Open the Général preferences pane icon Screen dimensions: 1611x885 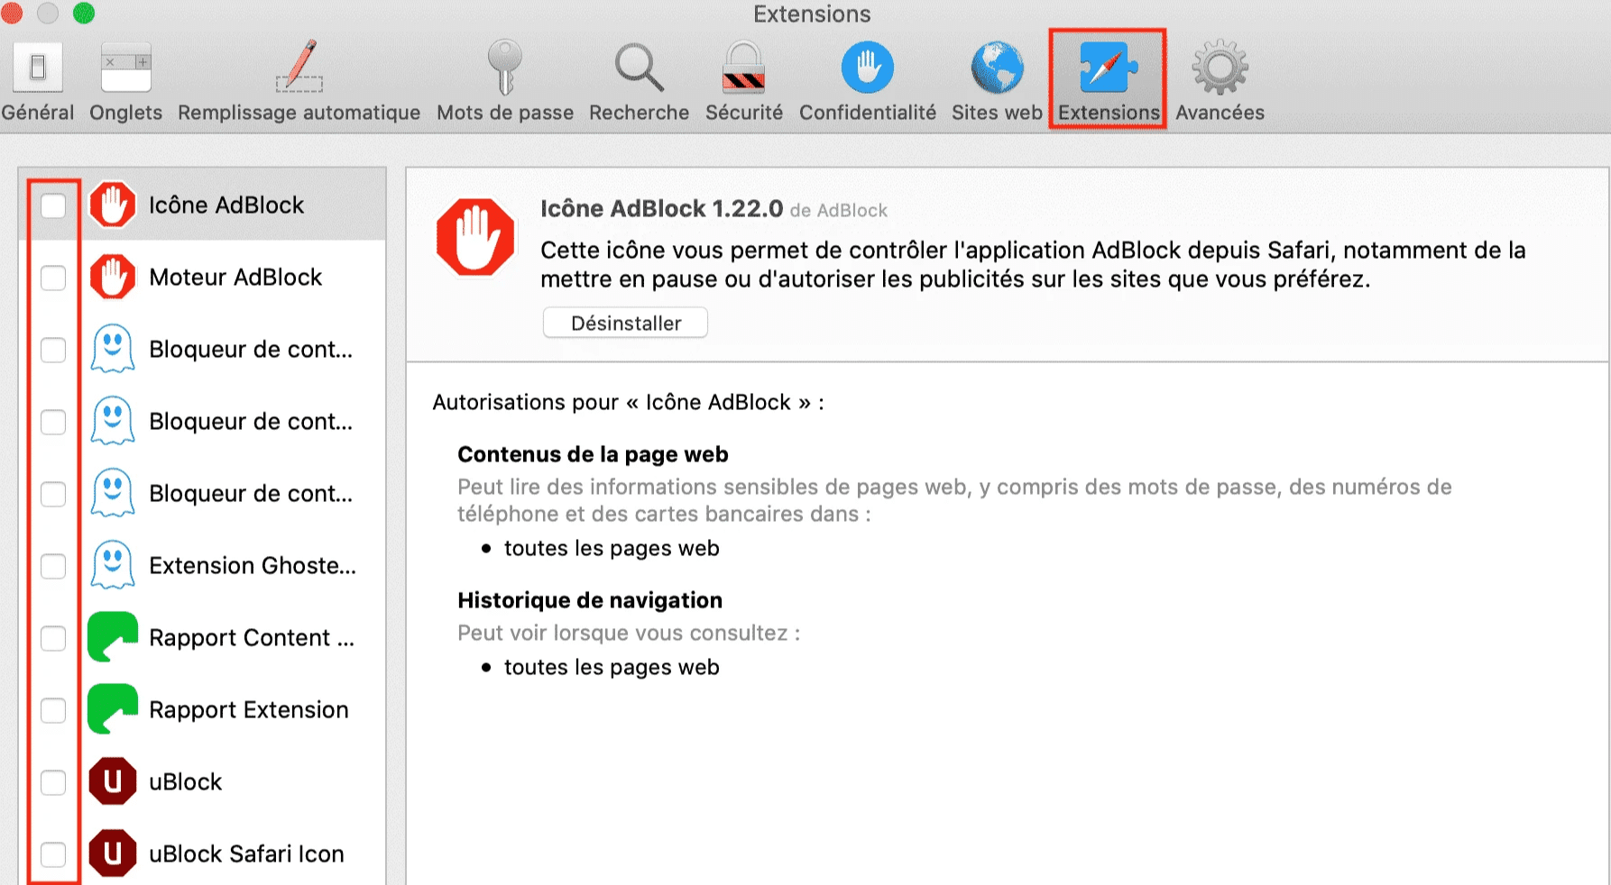[x=38, y=68]
